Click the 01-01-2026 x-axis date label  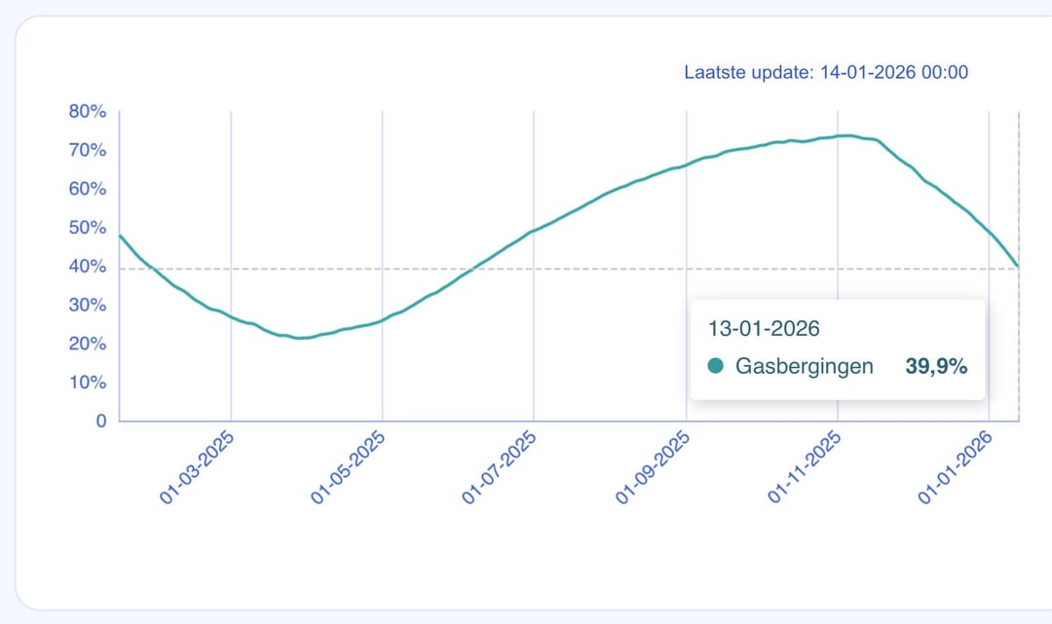tap(956, 467)
